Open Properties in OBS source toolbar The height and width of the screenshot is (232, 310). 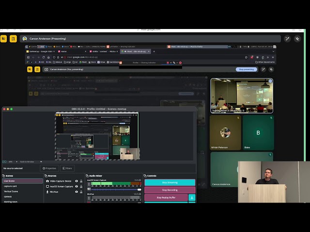(x=49, y=168)
